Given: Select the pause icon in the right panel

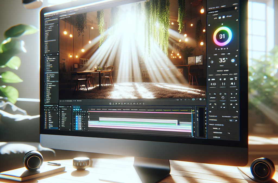Looking at the screenshot, I should pyautogui.click(x=223, y=84).
